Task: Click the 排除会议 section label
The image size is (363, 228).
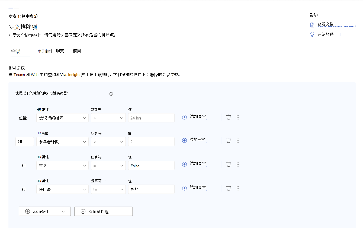Action: 17,68
